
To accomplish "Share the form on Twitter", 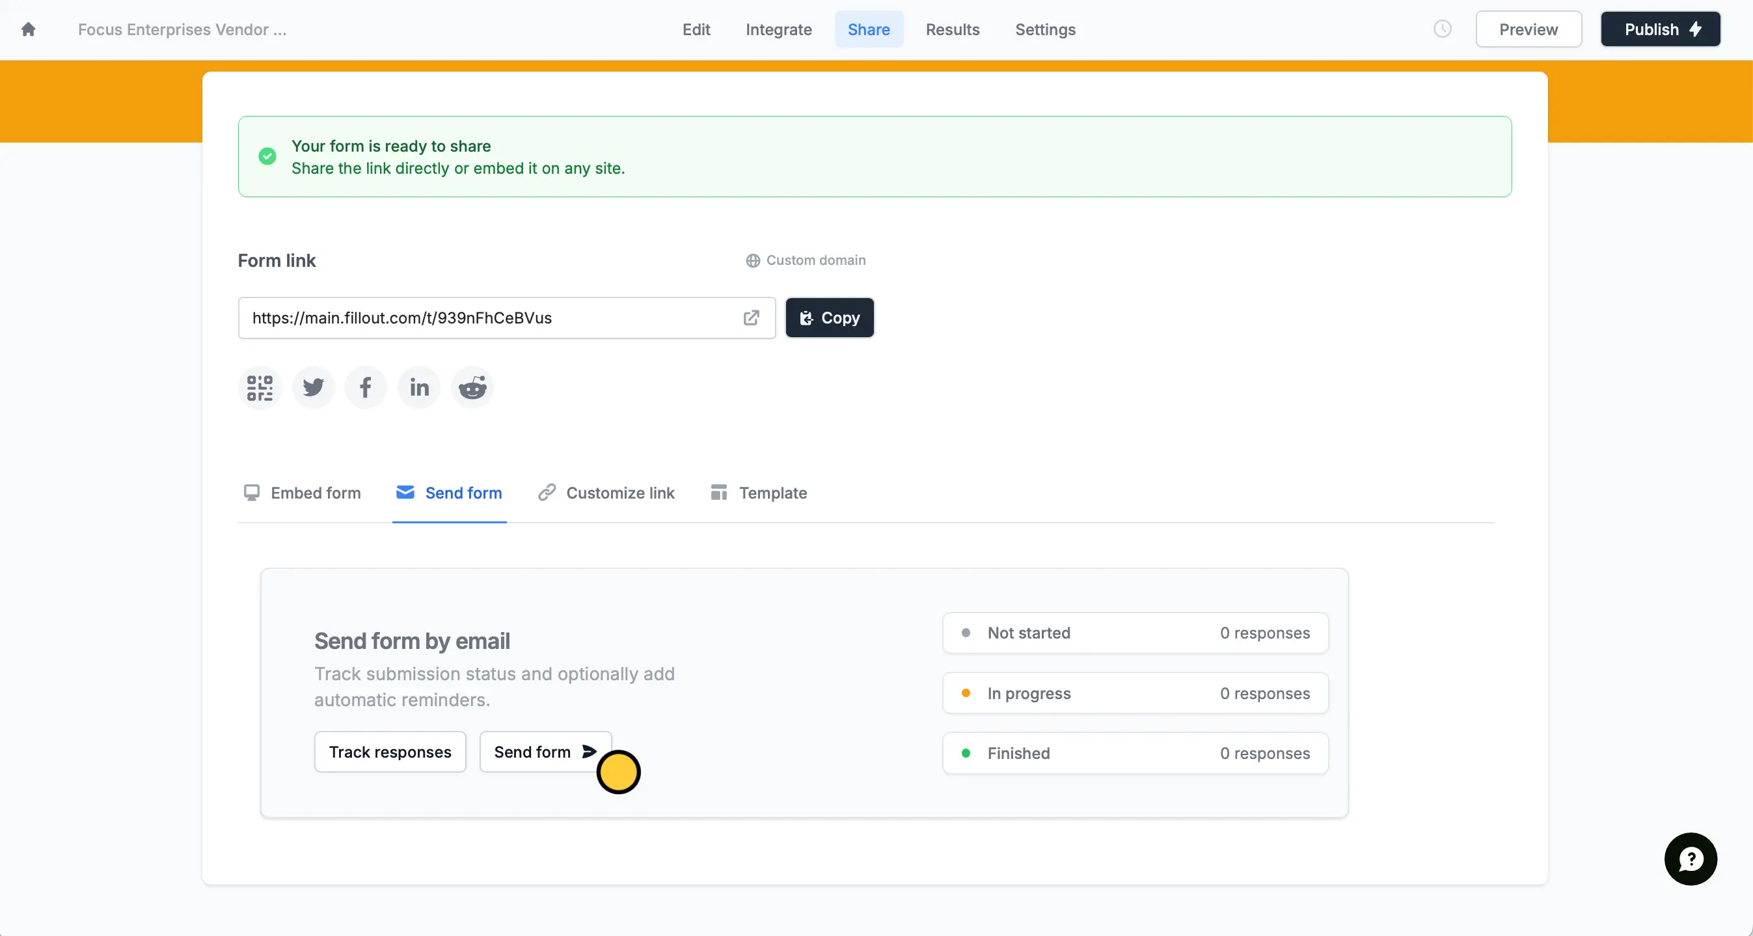I will [313, 388].
